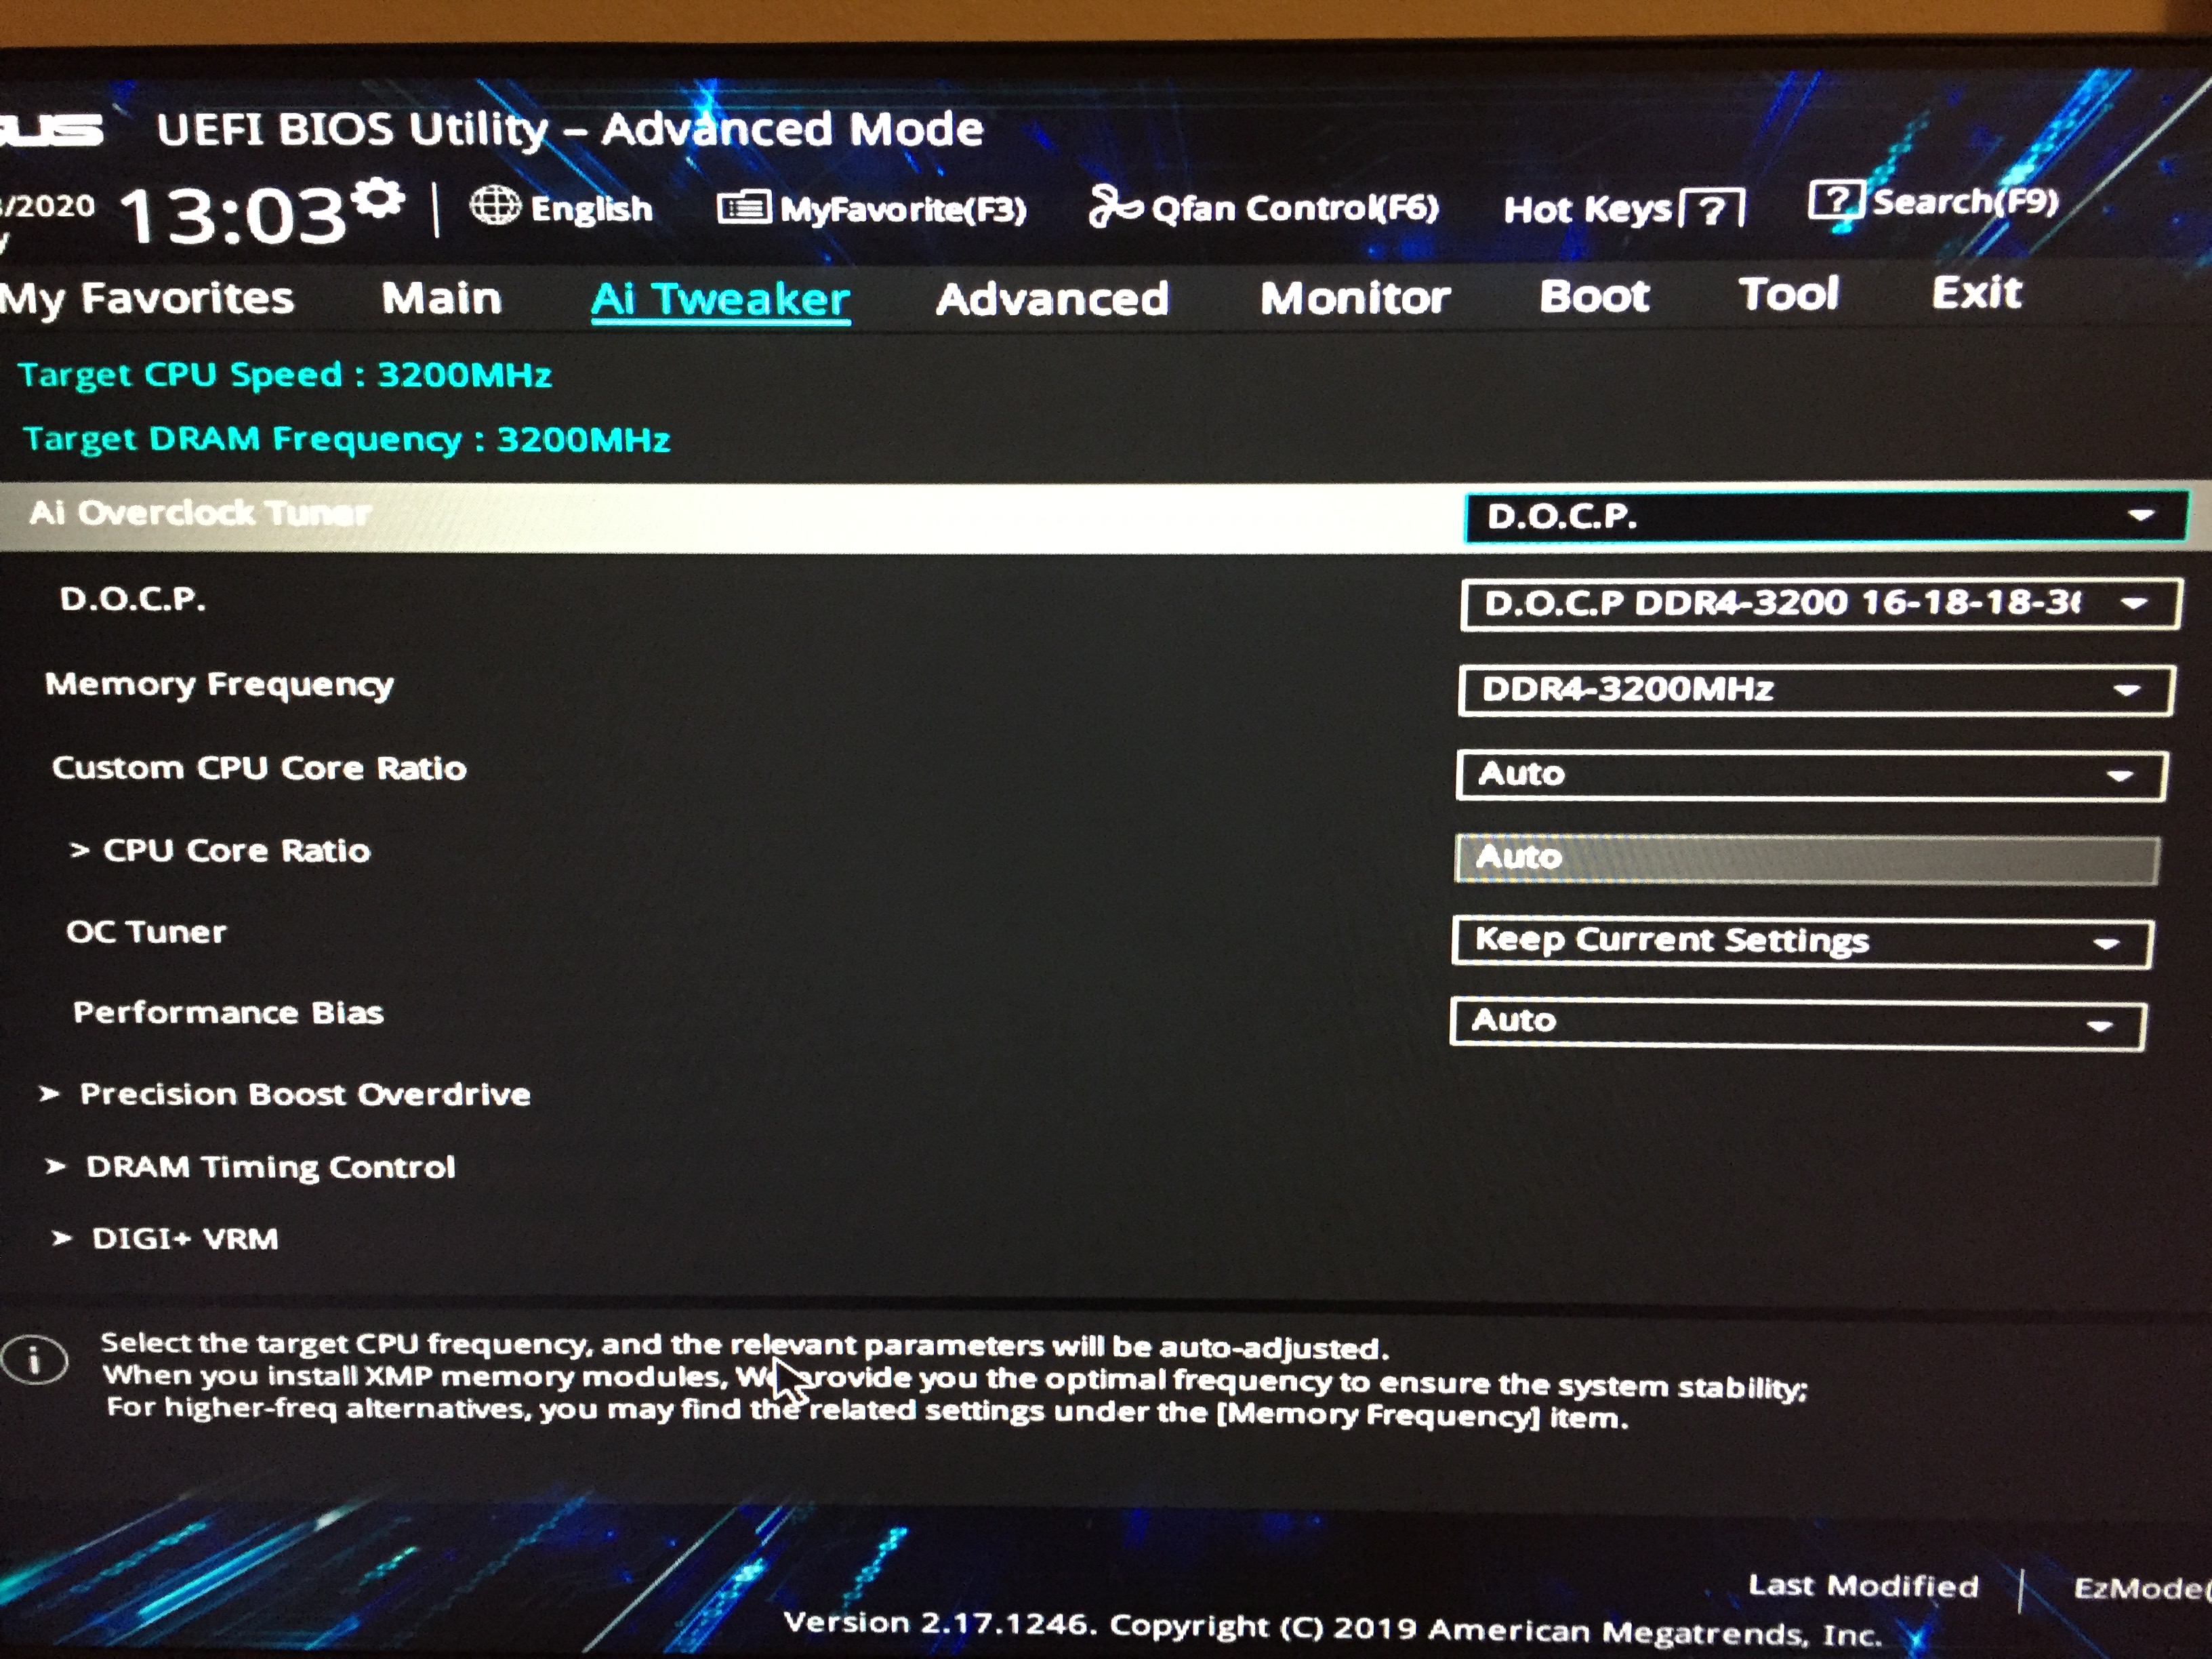Screen dimensions: 2212x1659
Task: Click the Last Modified button
Action: click(1862, 1585)
